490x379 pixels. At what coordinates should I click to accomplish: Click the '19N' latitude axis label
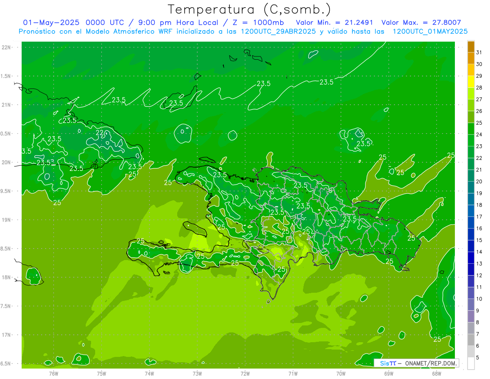tap(7, 220)
